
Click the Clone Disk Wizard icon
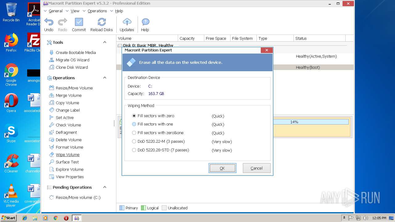click(x=52, y=67)
